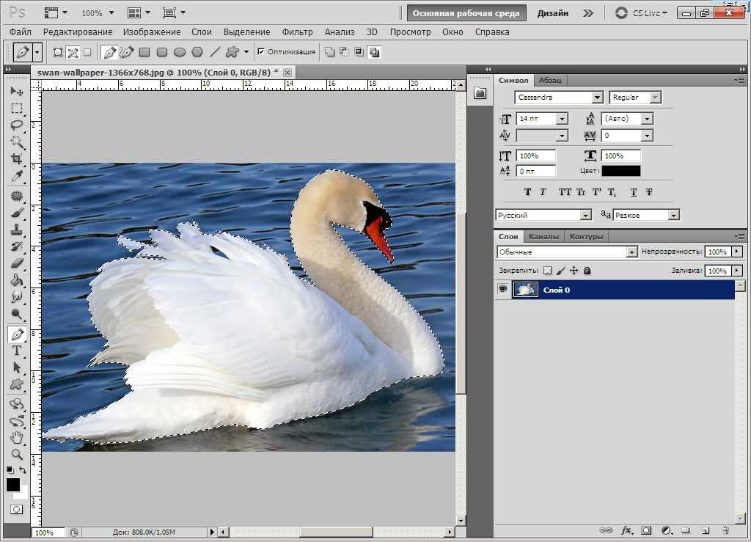Select the Move tool
Screen dimensions: 751x542
coord(17,91)
